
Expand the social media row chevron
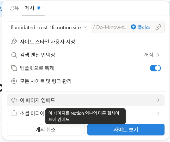[158, 113]
